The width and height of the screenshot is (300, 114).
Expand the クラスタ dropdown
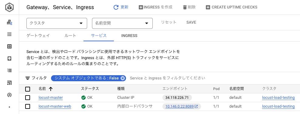57,23
